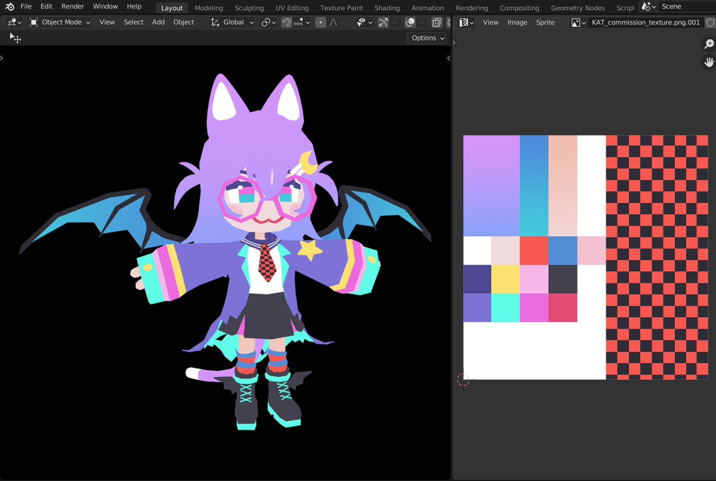Screen dimensions: 716x481
Task: Click the dark purple swatch in the texture
Action: tap(477, 279)
